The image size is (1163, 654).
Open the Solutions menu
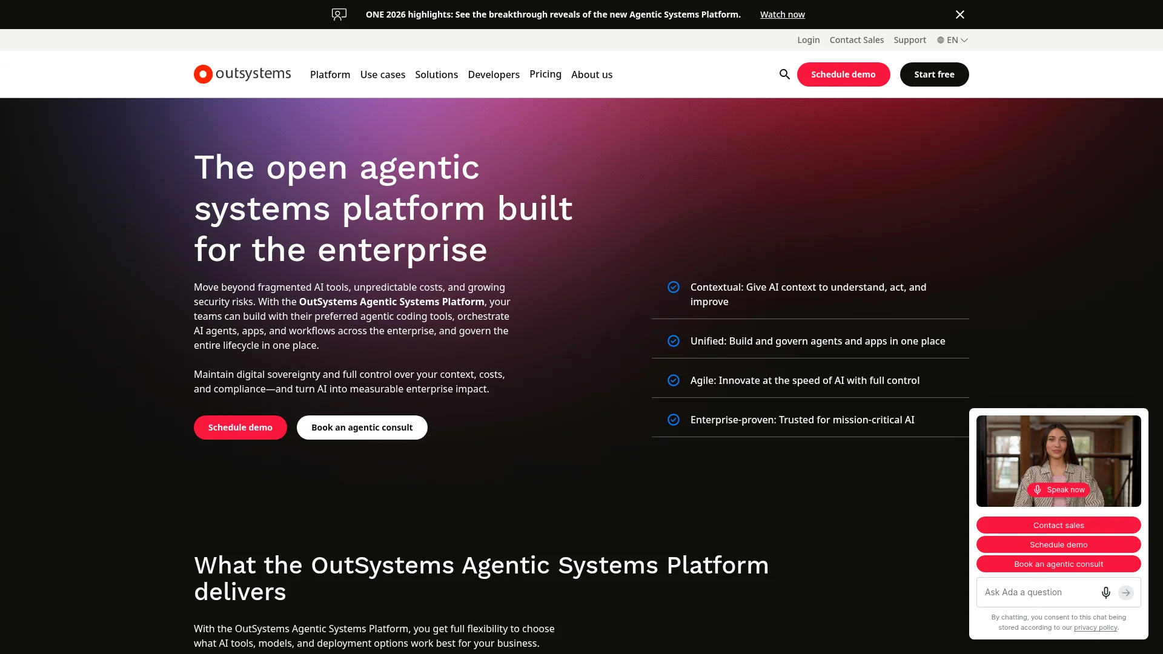436,74
